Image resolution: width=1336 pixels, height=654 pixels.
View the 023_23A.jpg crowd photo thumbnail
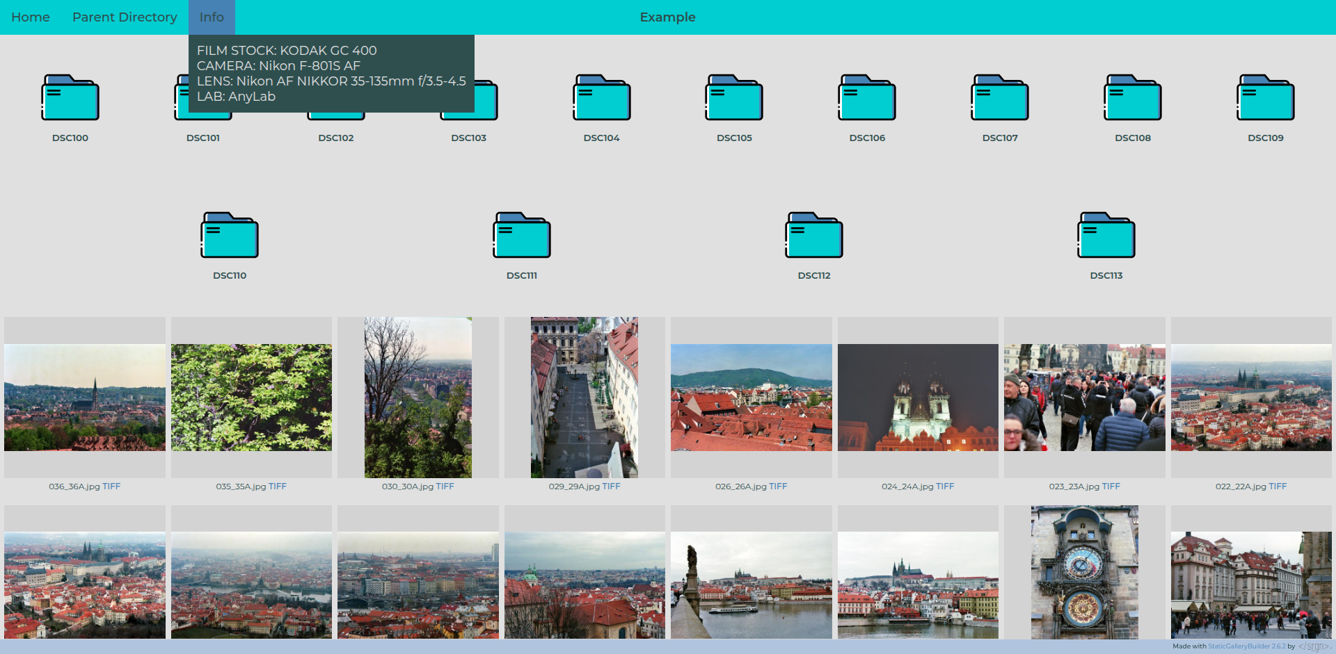(x=1084, y=398)
